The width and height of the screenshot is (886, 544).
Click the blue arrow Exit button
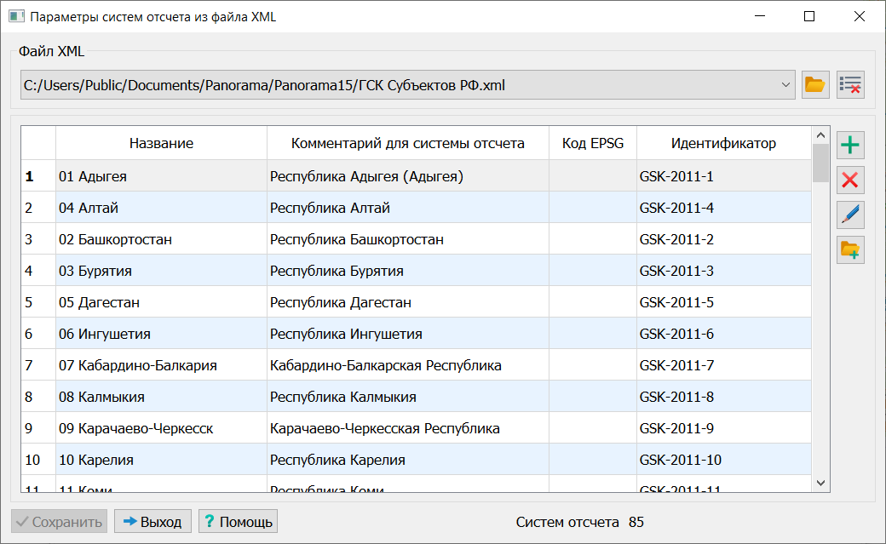152,522
